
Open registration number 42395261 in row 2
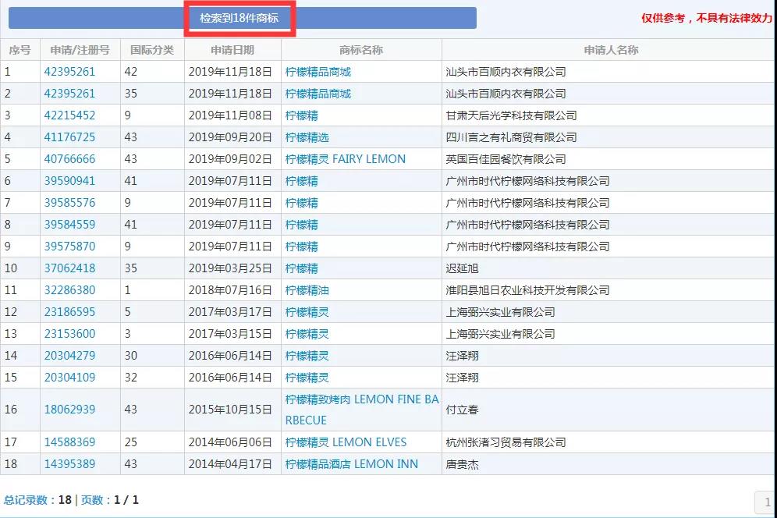(x=69, y=94)
